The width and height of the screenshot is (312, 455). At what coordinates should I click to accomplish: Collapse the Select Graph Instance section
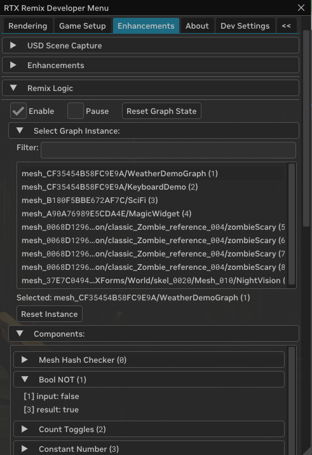pyautogui.click(x=154, y=130)
